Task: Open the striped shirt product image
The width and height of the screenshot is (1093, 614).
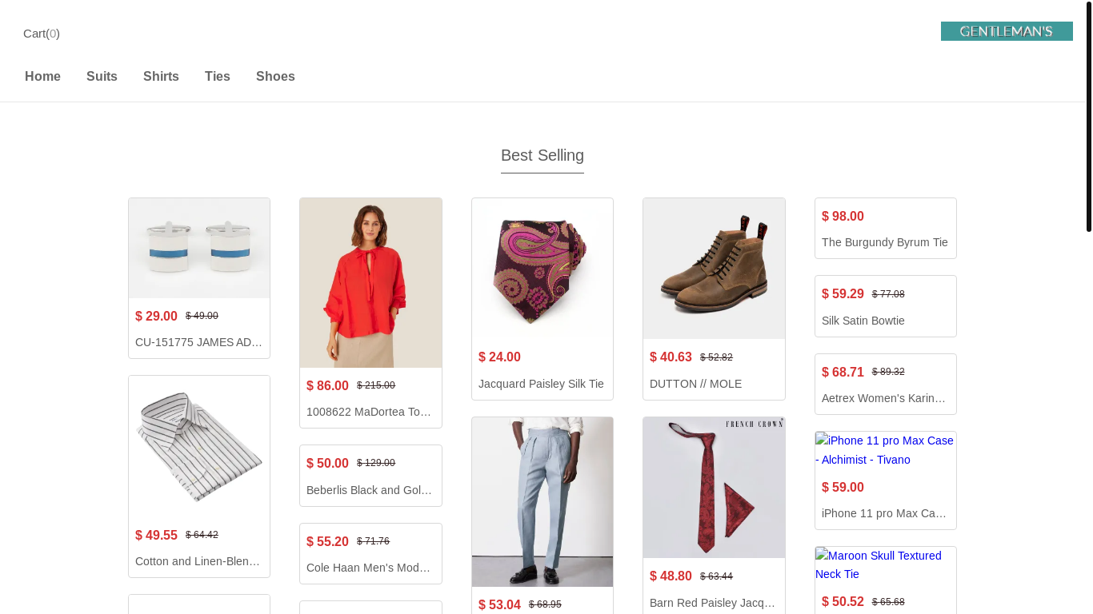Action: tap(199, 446)
